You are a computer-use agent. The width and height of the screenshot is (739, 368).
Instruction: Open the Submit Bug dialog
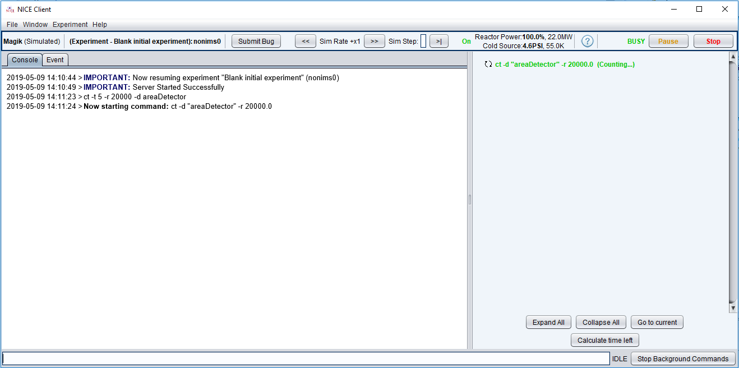point(256,42)
